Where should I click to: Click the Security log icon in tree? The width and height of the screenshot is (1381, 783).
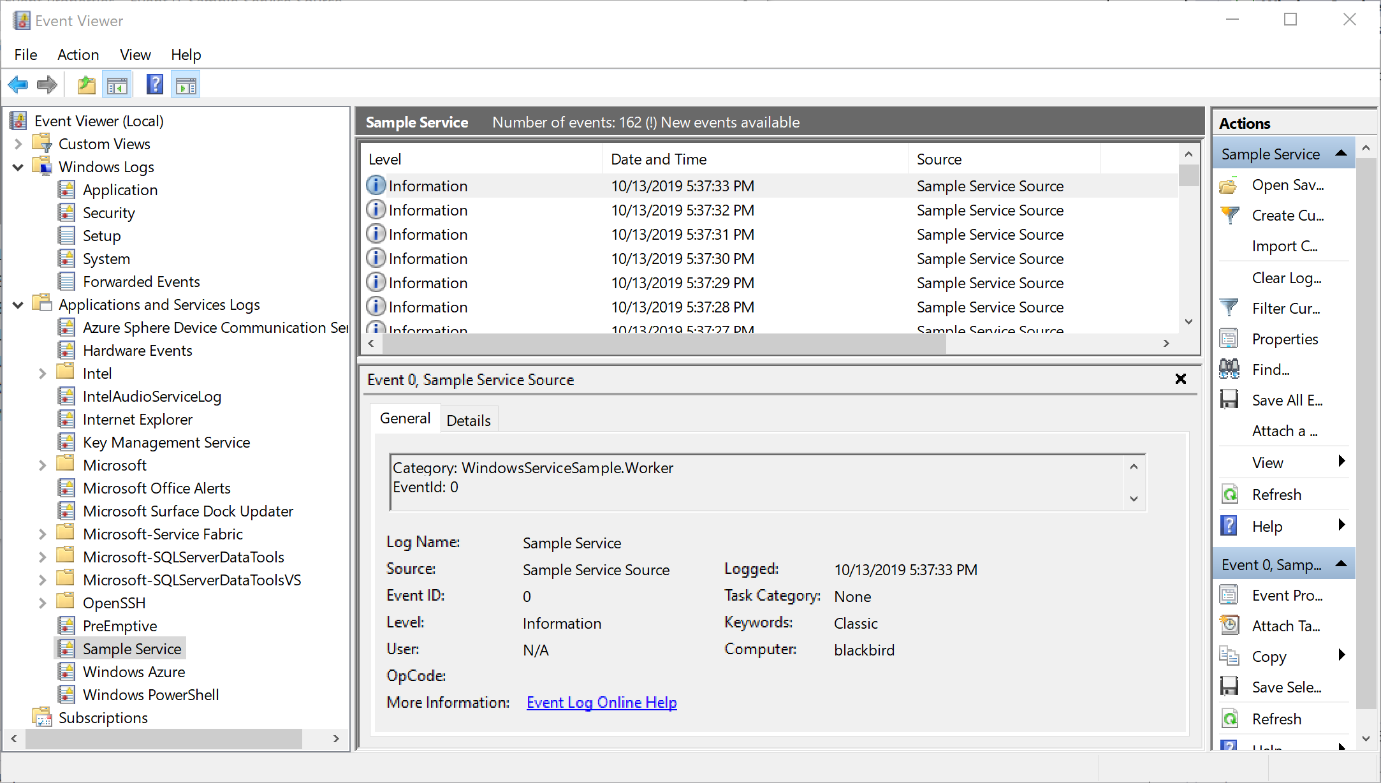[66, 212]
